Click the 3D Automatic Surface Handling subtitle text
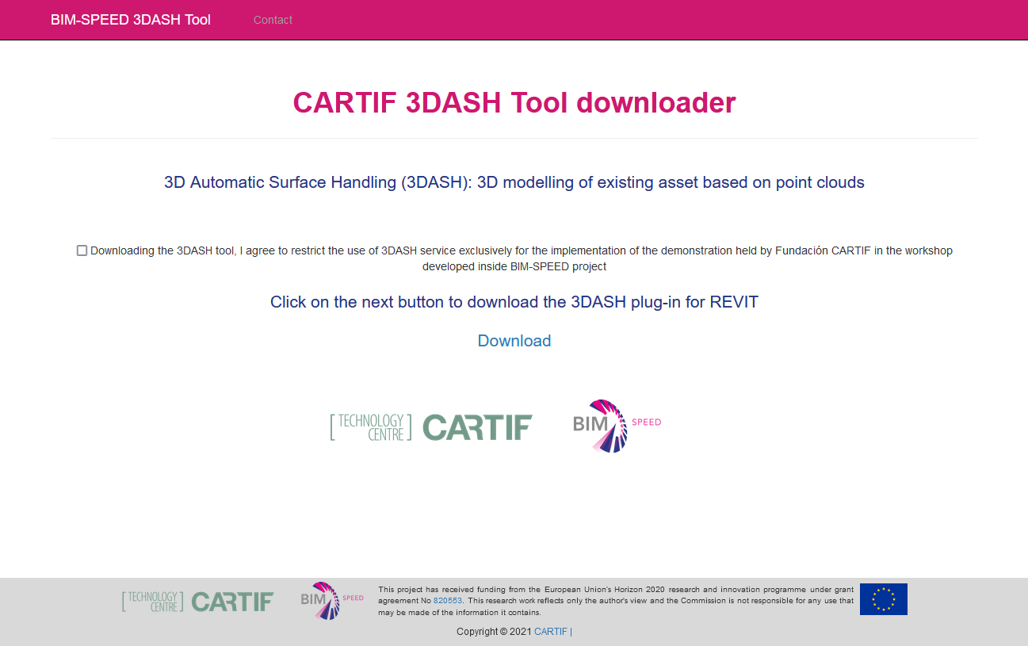Screen dimensions: 1028x646 point(514,182)
